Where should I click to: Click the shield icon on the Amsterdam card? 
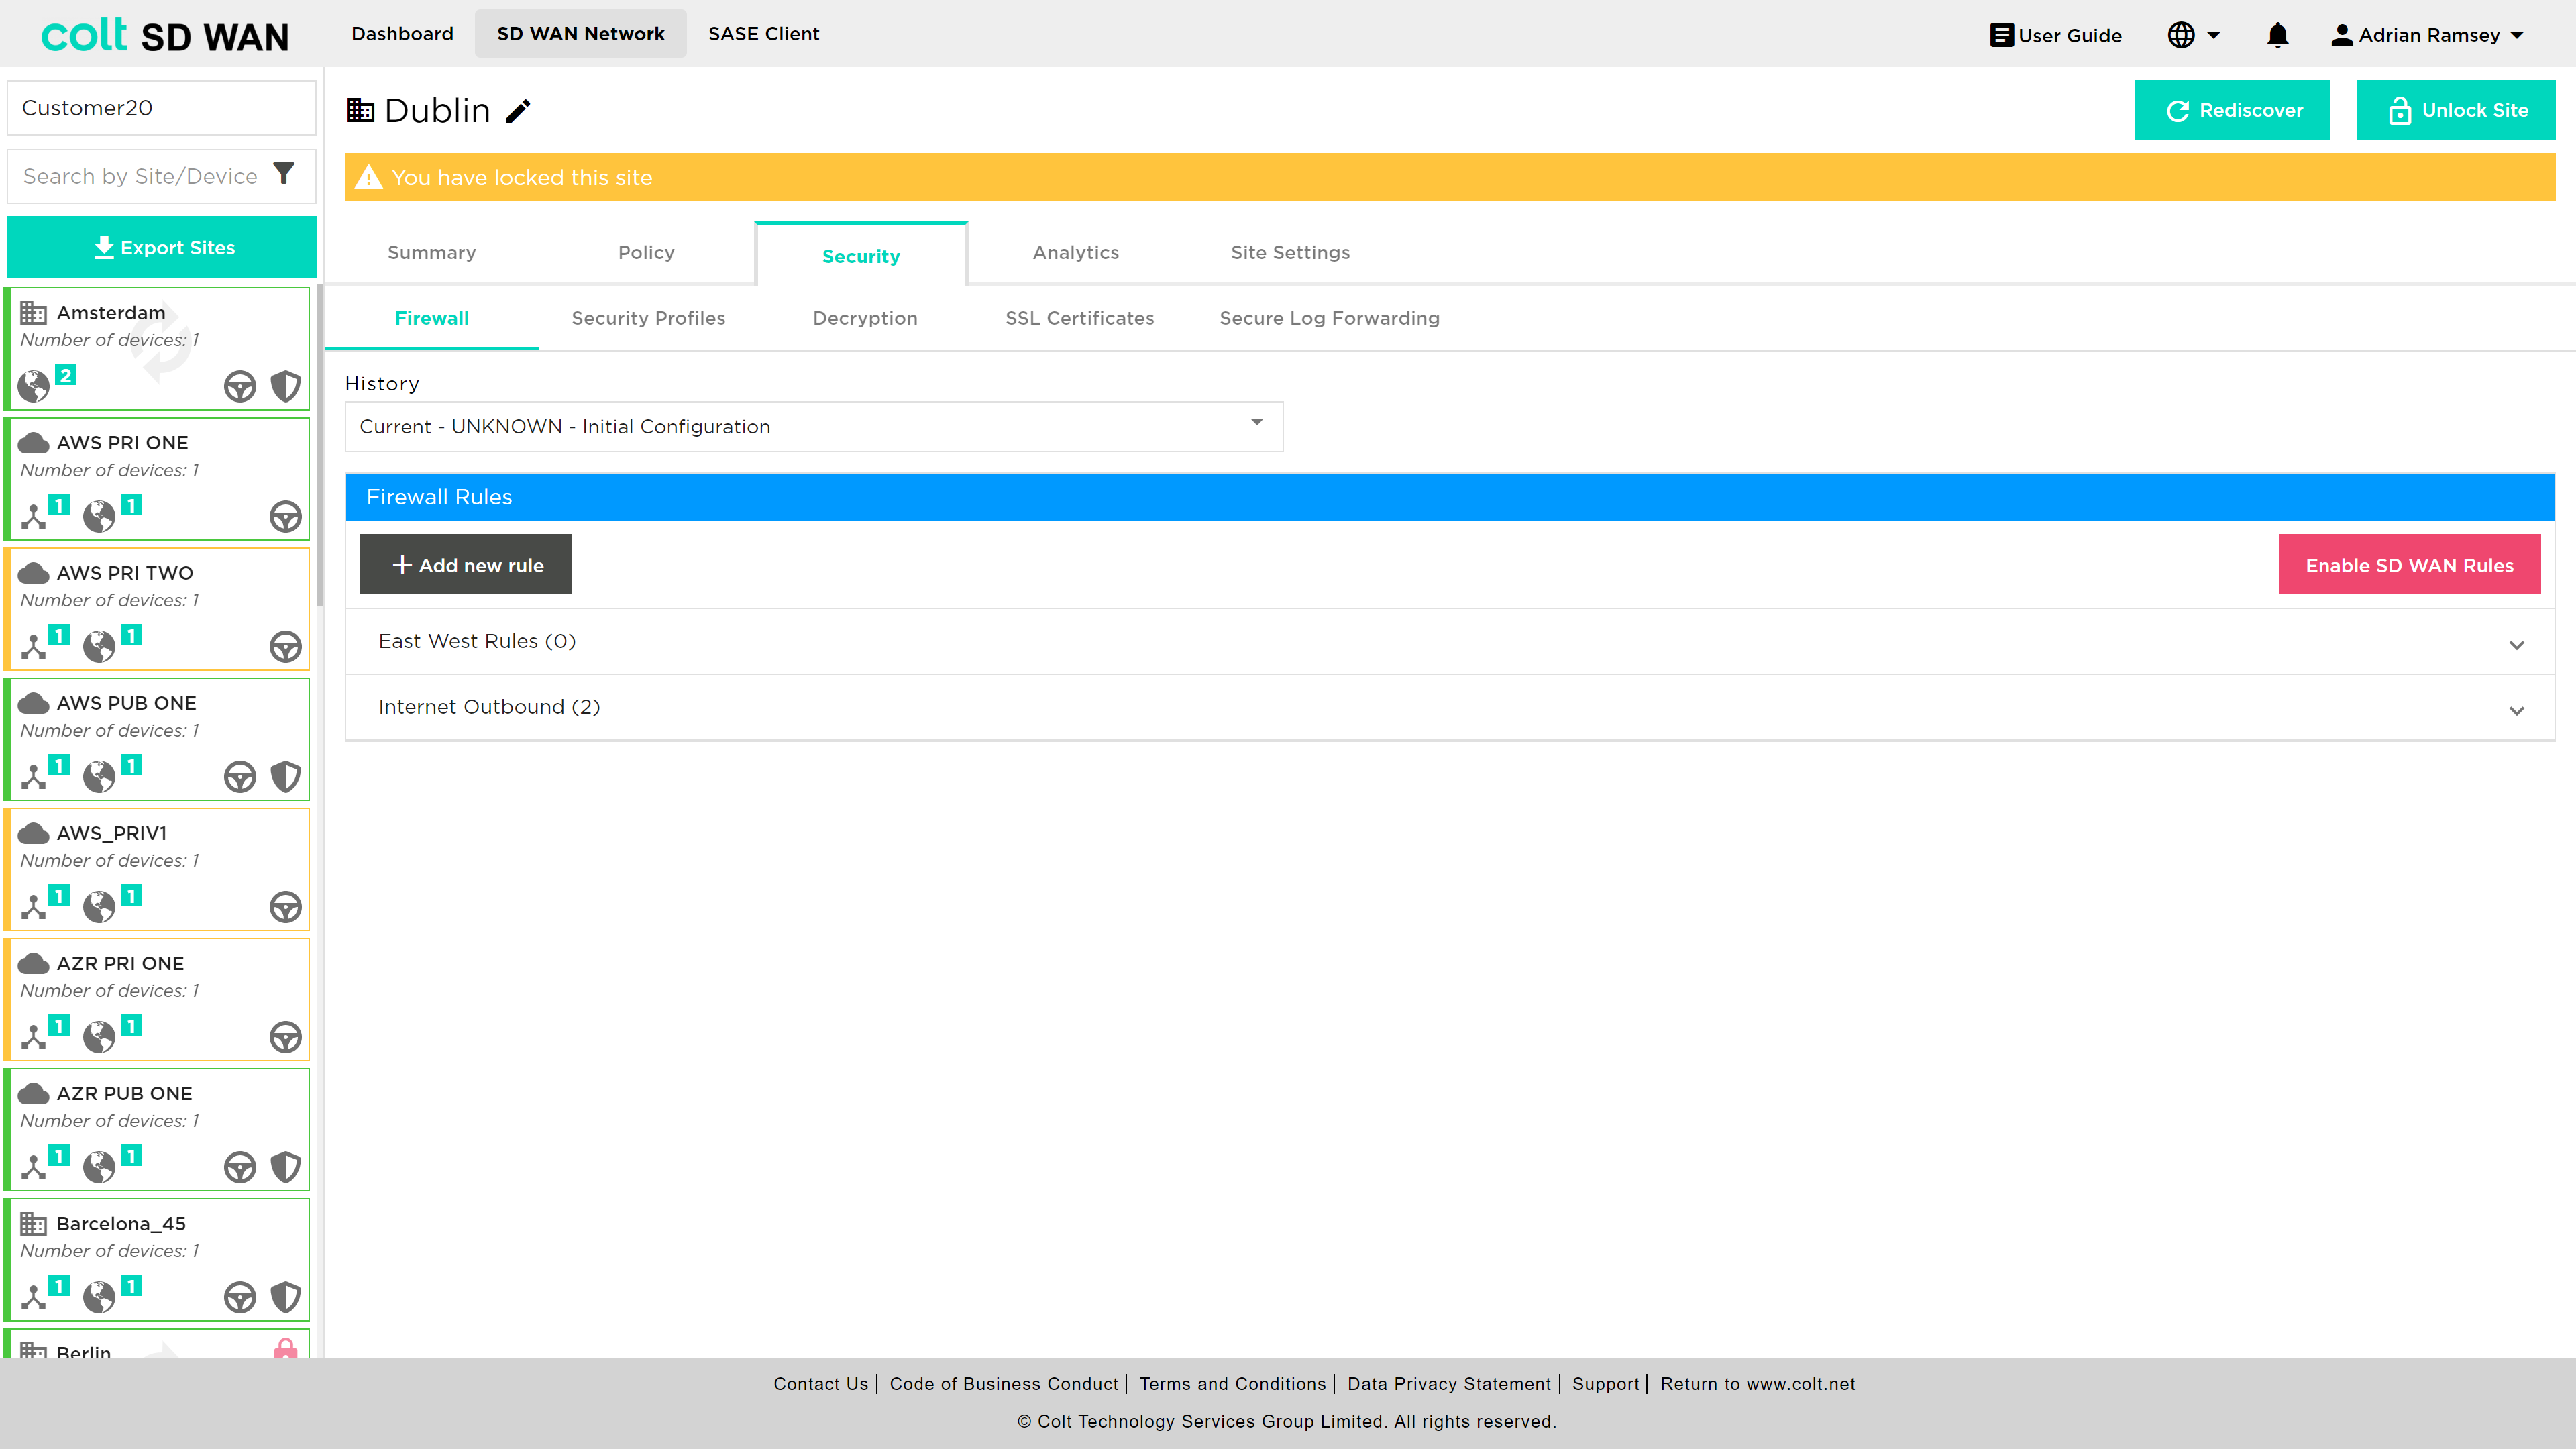(286, 386)
